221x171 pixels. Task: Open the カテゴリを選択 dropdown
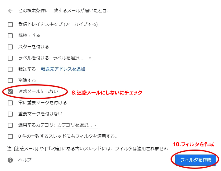click(x=78, y=125)
